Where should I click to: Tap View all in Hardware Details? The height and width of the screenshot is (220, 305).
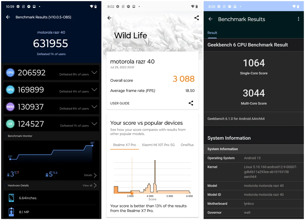[87, 185]
